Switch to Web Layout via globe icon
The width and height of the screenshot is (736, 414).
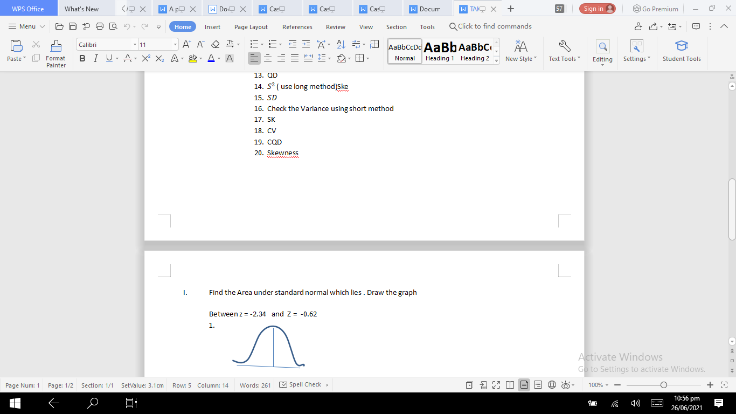coord(551,385)
